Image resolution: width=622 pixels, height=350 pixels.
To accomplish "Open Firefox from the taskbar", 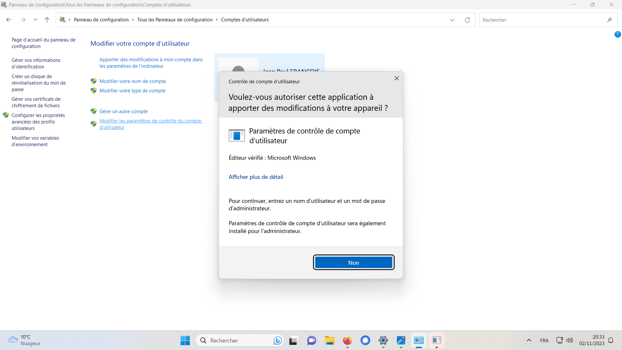I will [x=347, y=341].
